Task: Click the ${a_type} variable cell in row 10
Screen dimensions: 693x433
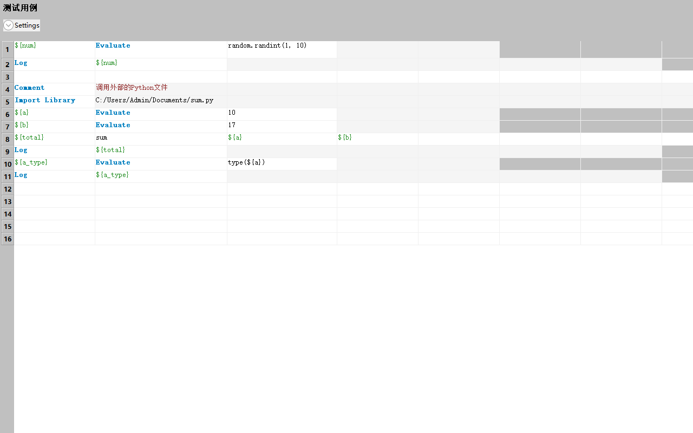Action: point(54,164)
